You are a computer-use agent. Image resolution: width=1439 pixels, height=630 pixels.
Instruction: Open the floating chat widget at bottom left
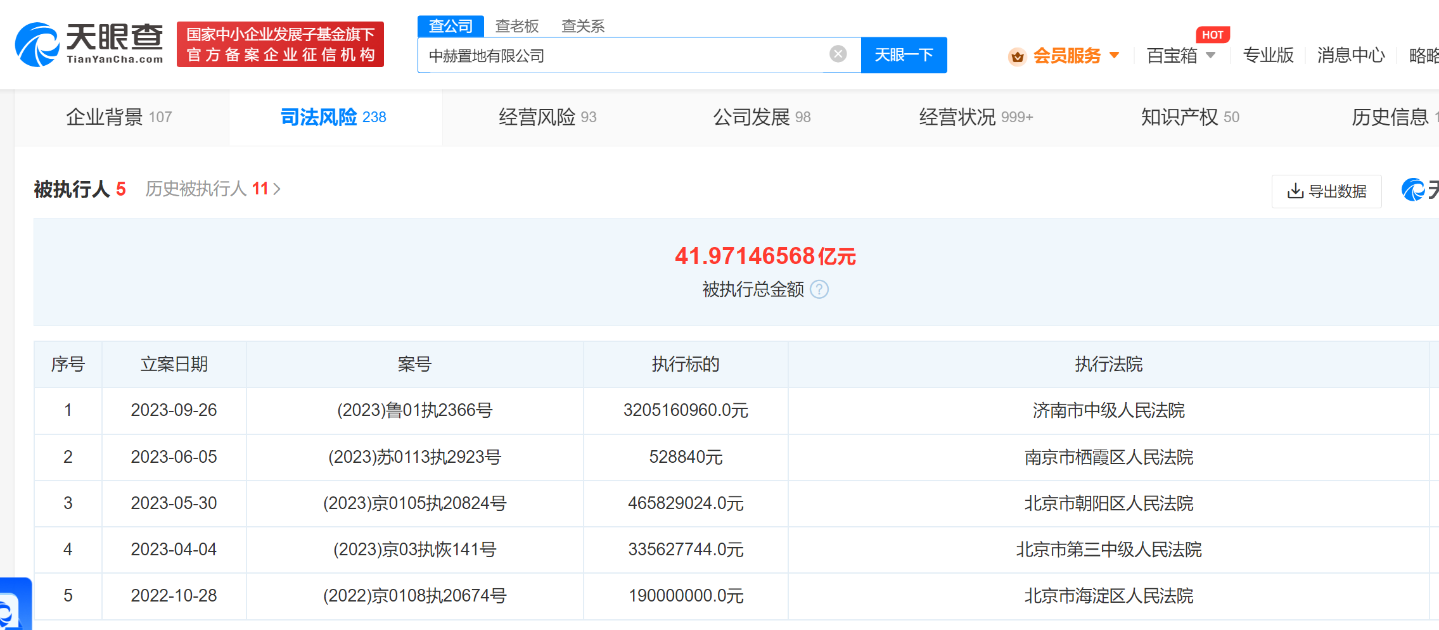pyautogui.click(x=15, y=605)
